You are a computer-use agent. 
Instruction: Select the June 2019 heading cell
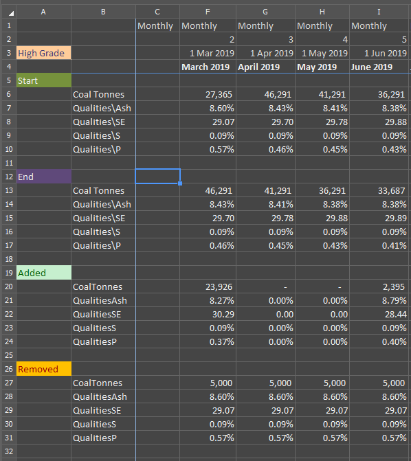pyautogui.click(x=379, y=67)
